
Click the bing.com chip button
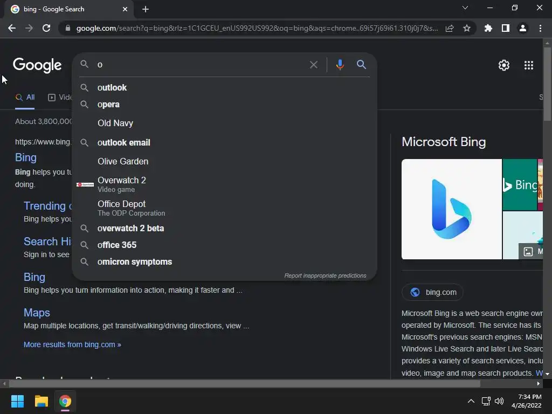[x=432, y=292]
